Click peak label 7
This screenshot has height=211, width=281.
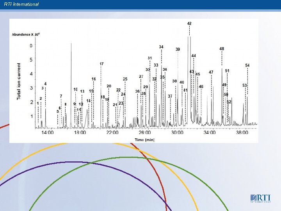(61, 96)
